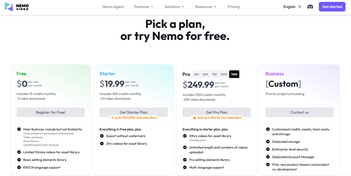The width and height of the screenshot is (351, 176).
Task: Click the flame icon on Pro savings badge
Action: tap(194, 118)
